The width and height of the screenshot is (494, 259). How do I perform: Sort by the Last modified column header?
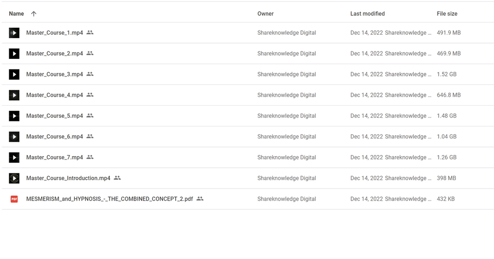[x=367, y=13]
